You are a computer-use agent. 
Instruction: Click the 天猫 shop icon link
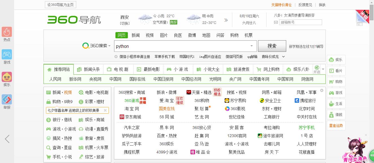[x=189, y=92]
